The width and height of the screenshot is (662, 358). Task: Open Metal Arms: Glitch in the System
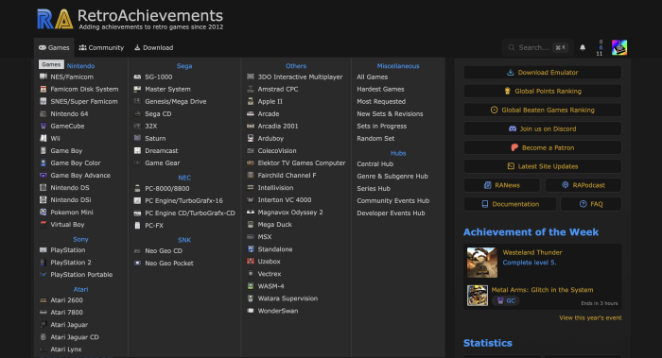click(x=542, y=290)
